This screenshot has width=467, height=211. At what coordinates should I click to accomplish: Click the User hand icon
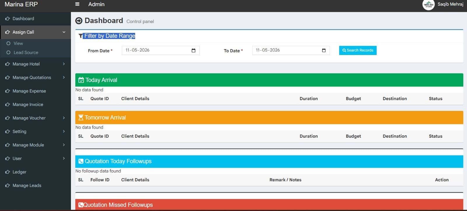pyautogui.click(x=8, y=158)
